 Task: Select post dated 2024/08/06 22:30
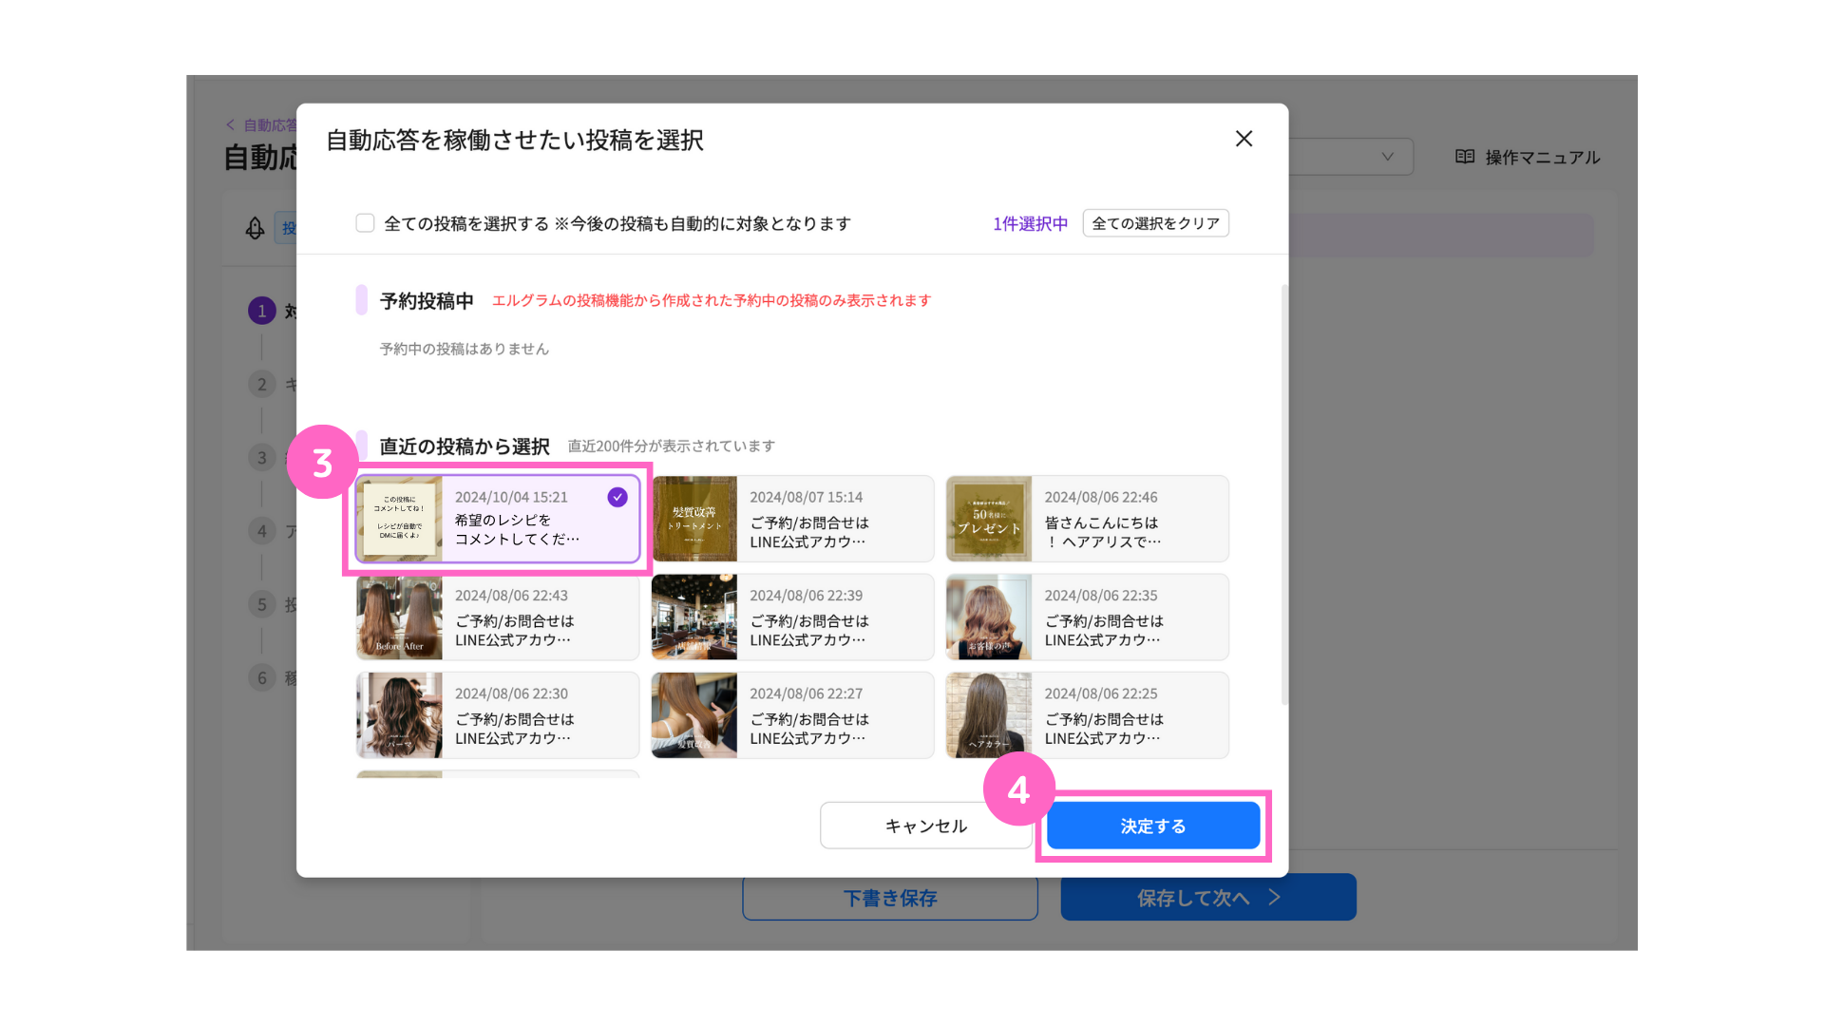[x=498, y=715]
